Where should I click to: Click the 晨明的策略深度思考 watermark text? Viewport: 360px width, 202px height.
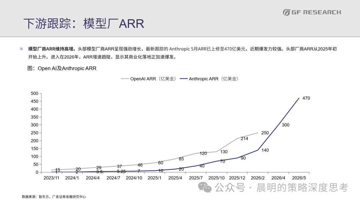click(302, 188)
